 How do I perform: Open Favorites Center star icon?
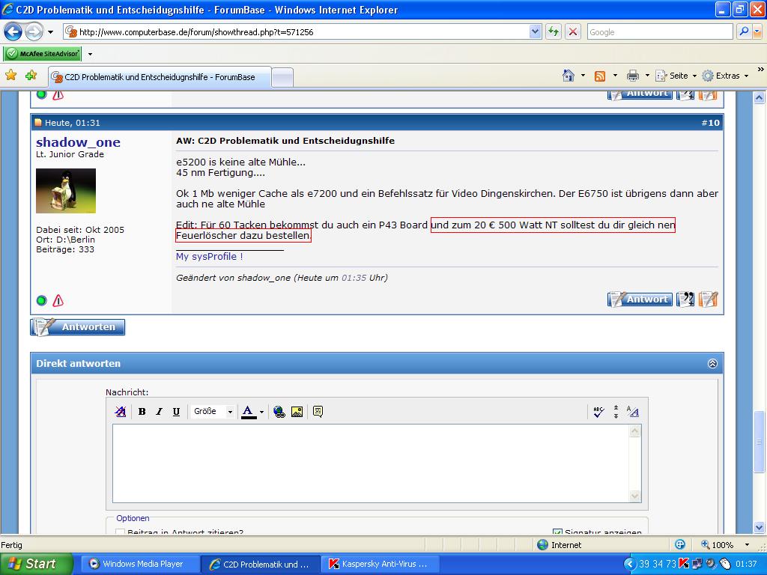tap(10, 76)
